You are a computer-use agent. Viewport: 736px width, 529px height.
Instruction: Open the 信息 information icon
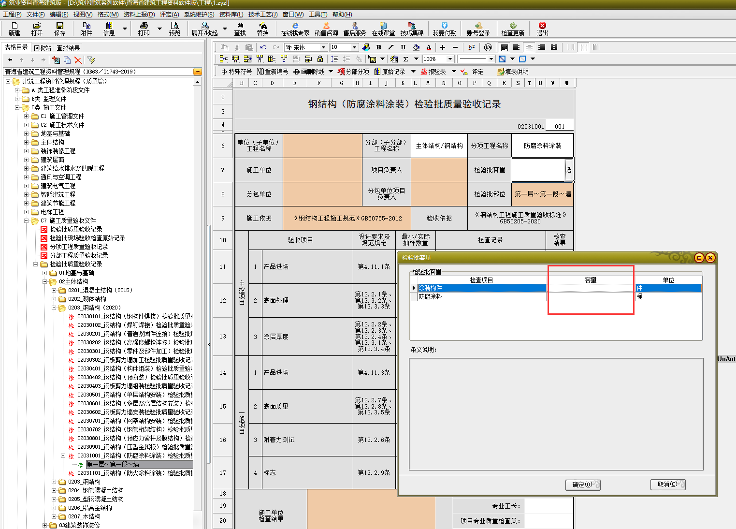click(x=109, y=29)
